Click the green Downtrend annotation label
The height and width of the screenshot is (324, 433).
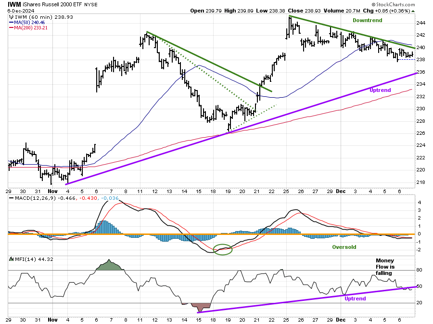367,20
